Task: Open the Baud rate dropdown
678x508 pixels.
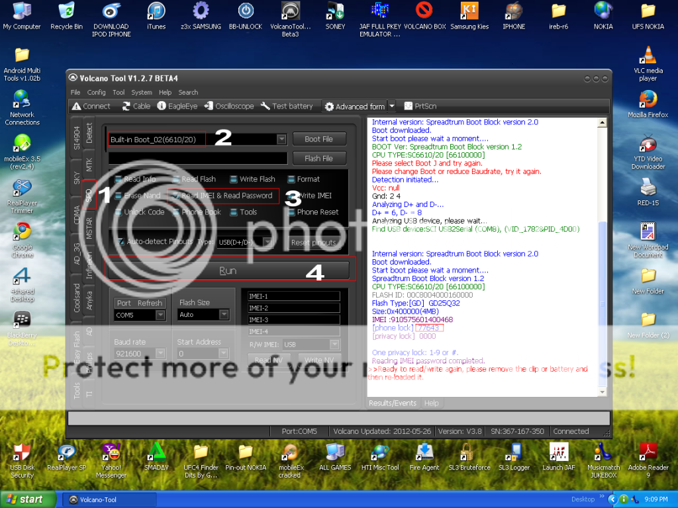Action: click(x=160, y=354)
